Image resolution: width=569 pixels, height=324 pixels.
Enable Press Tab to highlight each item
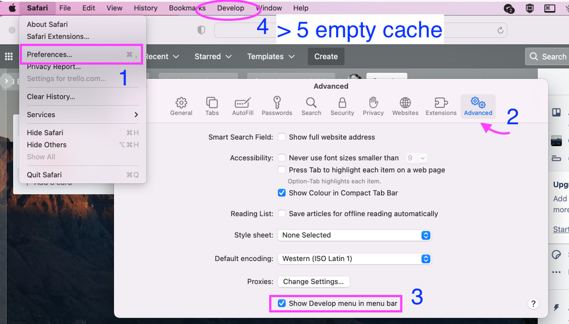pyautogui.click(x=281, y=170)
